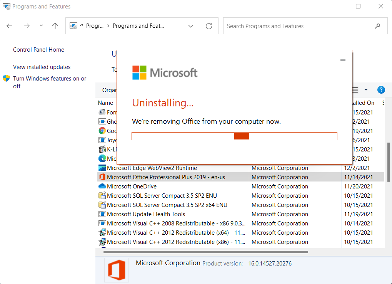Screen dimensions: 392x284
Task: Open the view layout icon in the toolbar
Action: [355, 90]
